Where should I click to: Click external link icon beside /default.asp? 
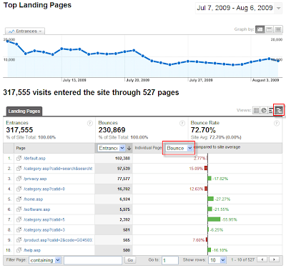19,158
